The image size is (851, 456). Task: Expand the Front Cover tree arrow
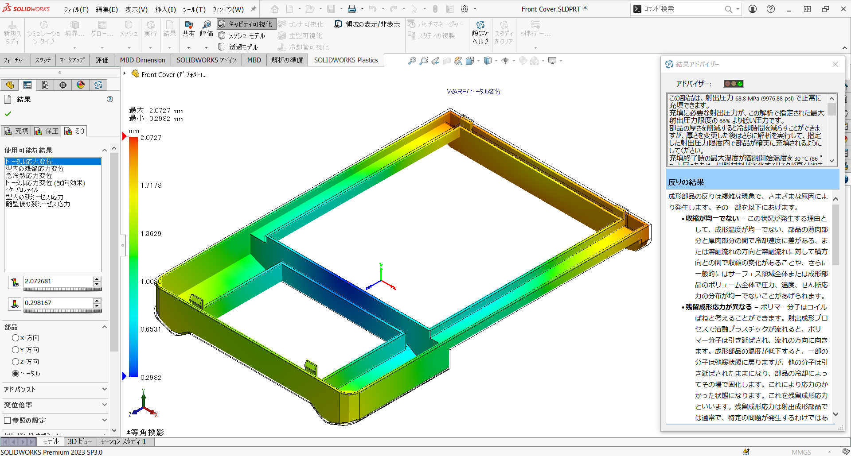125,74
